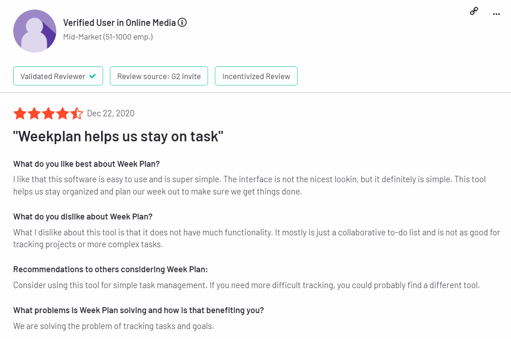
Task: Click "What do you dislike about Week Plan?" heading
Action: click(83, 216)
